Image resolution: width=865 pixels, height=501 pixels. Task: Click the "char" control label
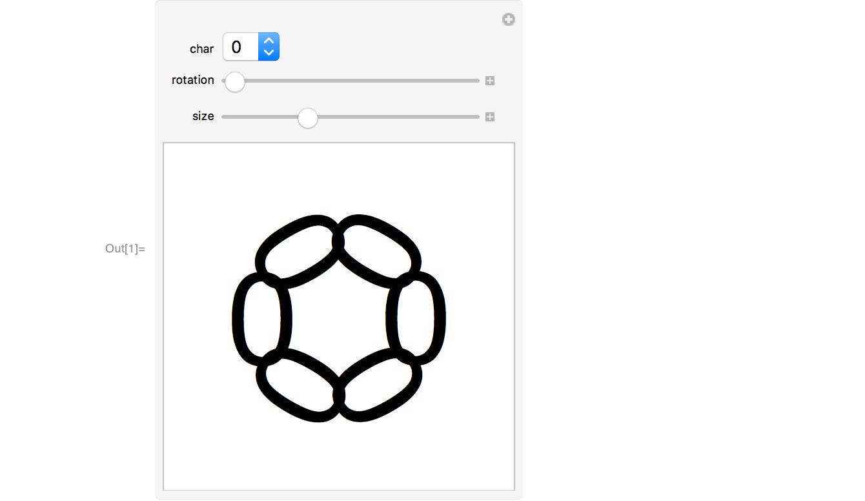[201, 49]
